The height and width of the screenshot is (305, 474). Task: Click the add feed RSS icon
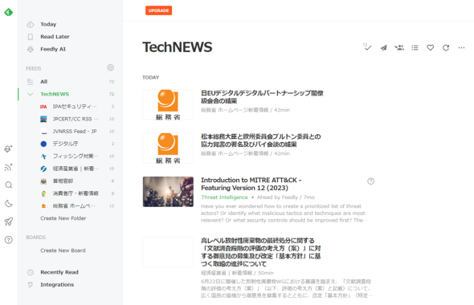click(x=9, y=167)
